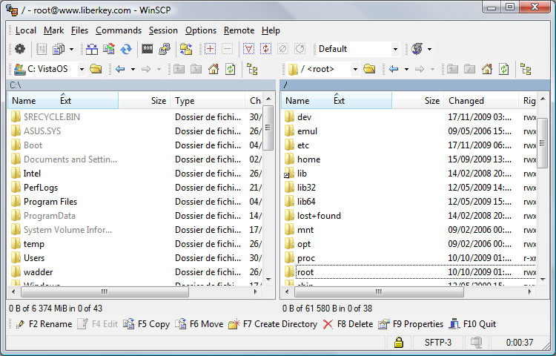Go to local home directory icon
The height and width of the screenshot is (356, 556).
(x=213, y=69)
